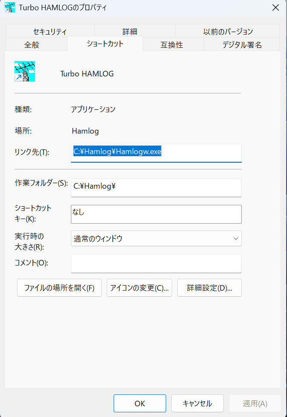Select the ショートカット tab
The image size is (287, 417).
click(105, 44)
